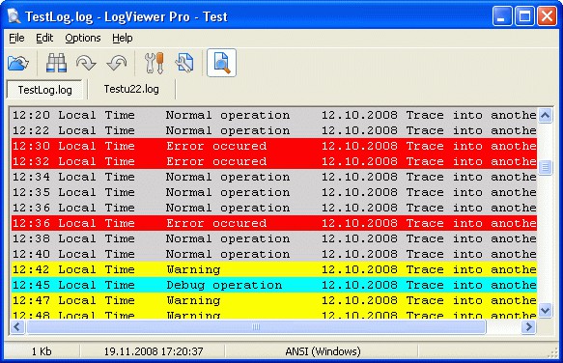
Task: Click the LogViewer Pro title bar icon
Action: tap(14, 16)
